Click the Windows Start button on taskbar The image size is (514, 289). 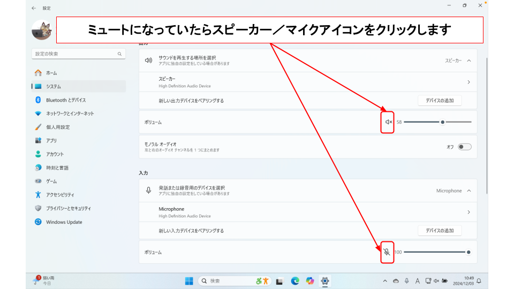tap(189, 281)
